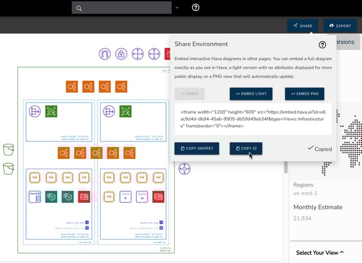Viewport: 362px width, 263px height.
Task: Click the Cache M node
Action: (x=142, y=196)
